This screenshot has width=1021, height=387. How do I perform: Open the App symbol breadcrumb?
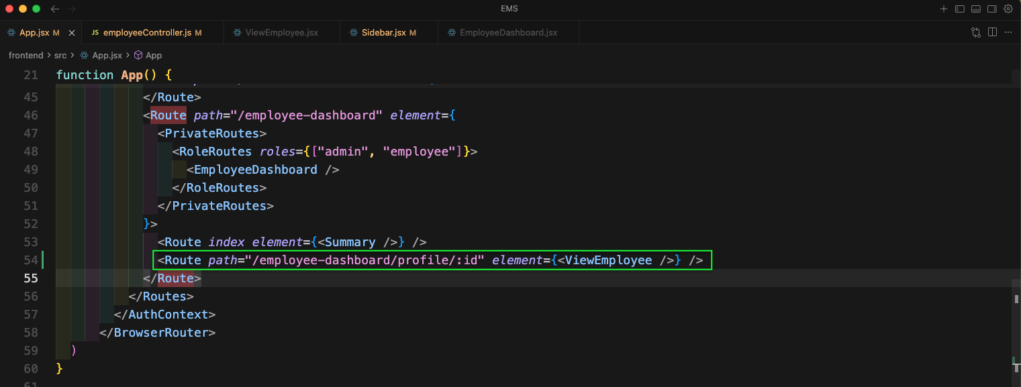click(148, 56)
